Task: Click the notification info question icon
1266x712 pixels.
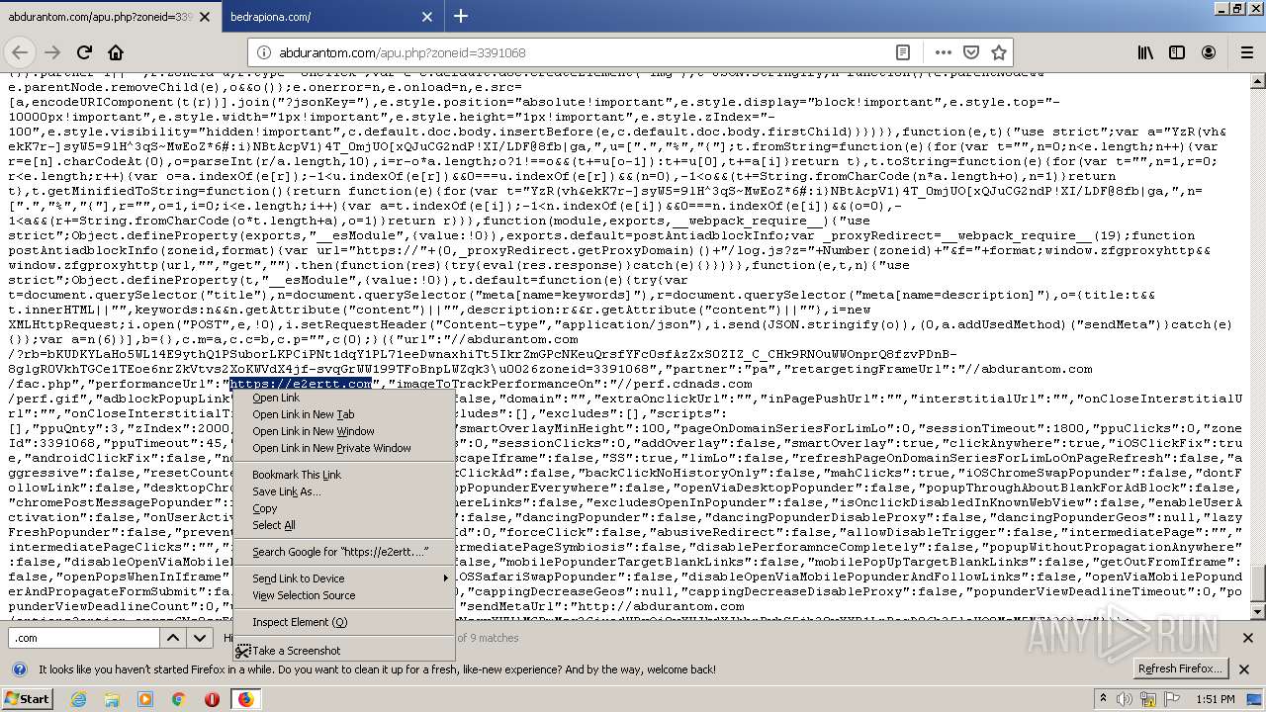Action: coord(19,669)
